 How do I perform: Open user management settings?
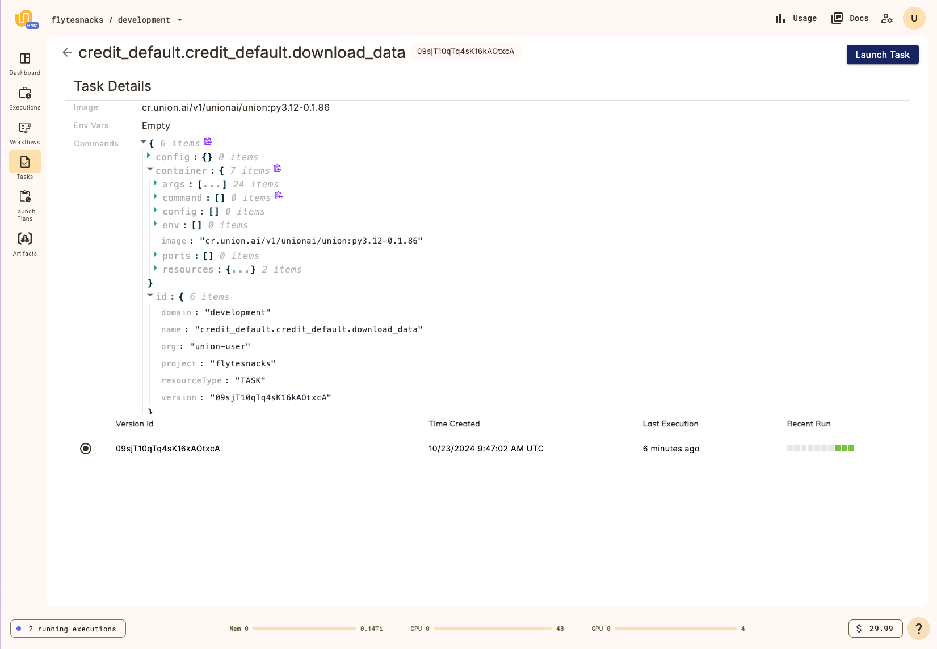tap(886, 18)
